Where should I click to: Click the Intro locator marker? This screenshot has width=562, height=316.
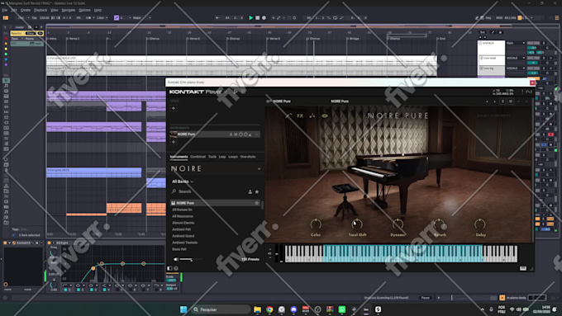click(x=52, y=38)
